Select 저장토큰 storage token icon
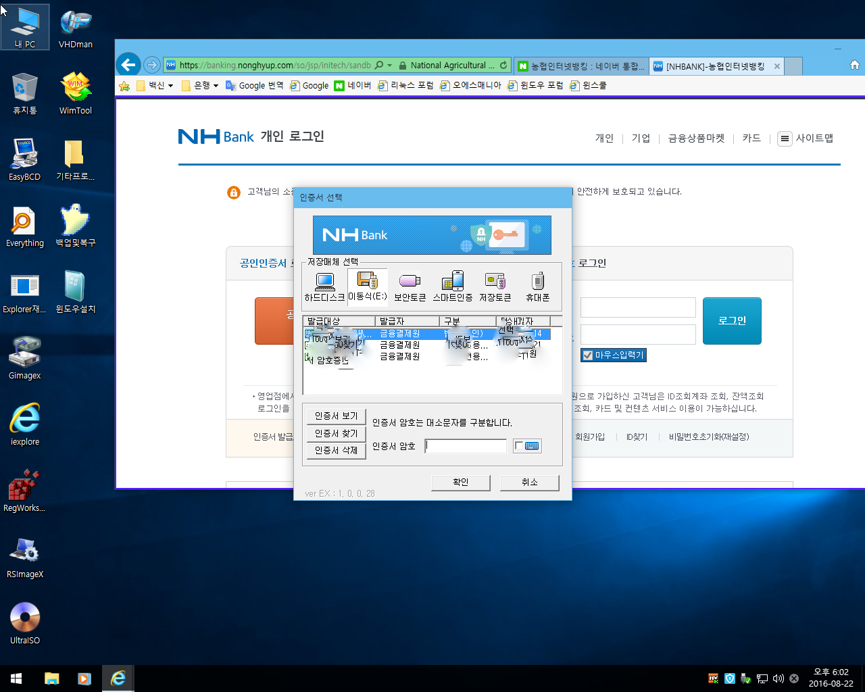The image size is (865, 692). 495,287
